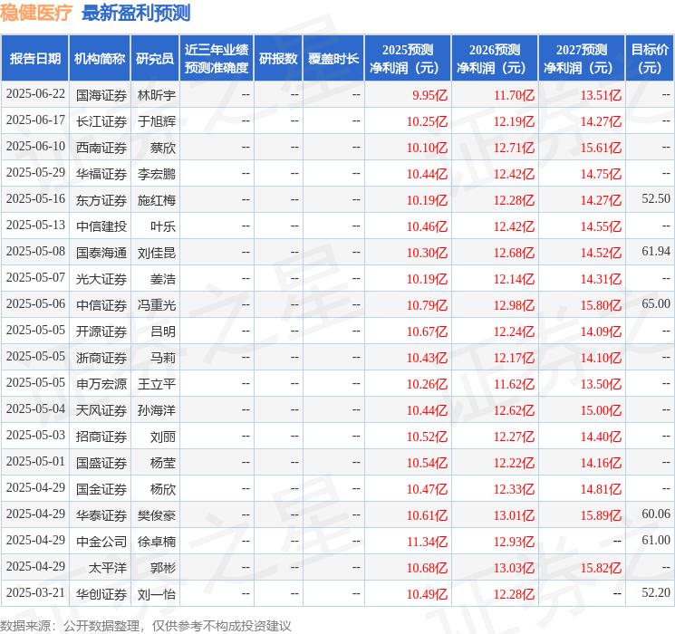Viewport: 675px width, 634px height.
Task: Select target price 52.50
Action: [656, 199]
